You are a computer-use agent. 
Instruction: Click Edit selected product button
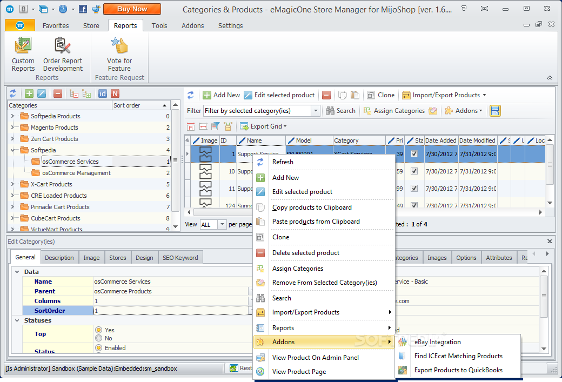279,95
